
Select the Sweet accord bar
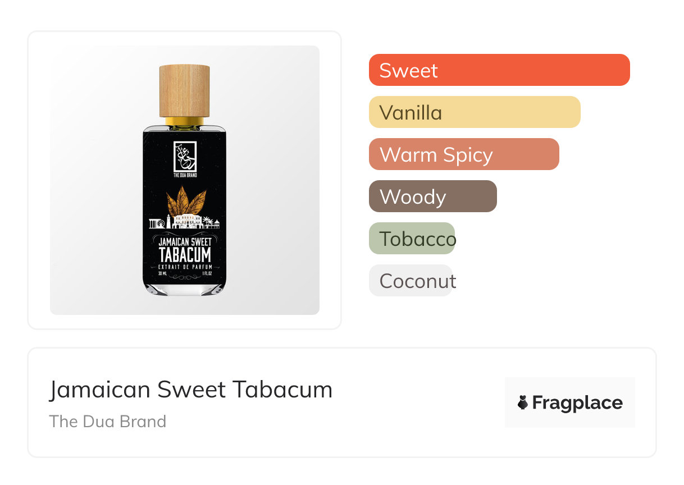[x=499, y=70]
